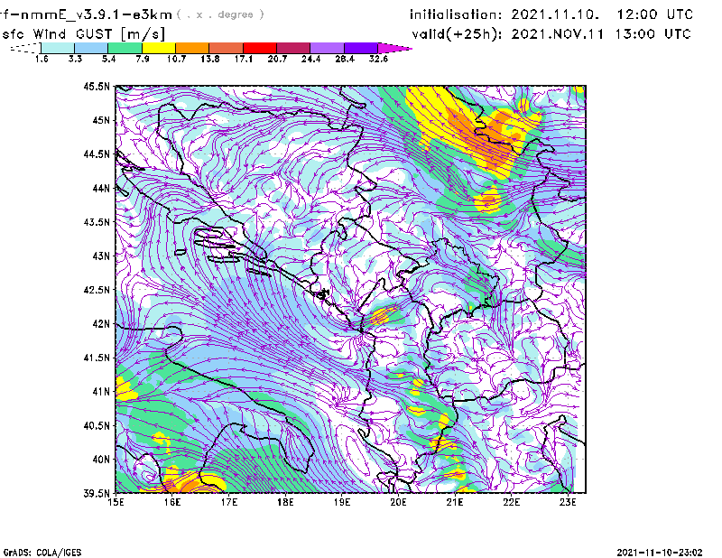Viewport: 722px width, 558px height.
Task: Click the 21E longitude label
Action: point(455,502)
